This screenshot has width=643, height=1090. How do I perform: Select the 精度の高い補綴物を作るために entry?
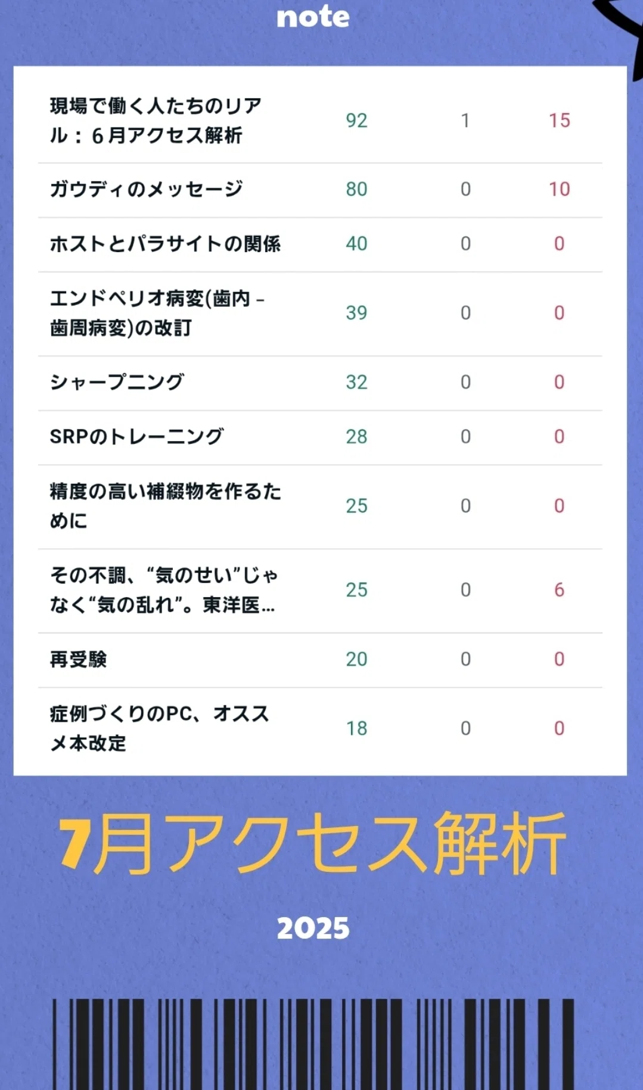pos(165,506)
